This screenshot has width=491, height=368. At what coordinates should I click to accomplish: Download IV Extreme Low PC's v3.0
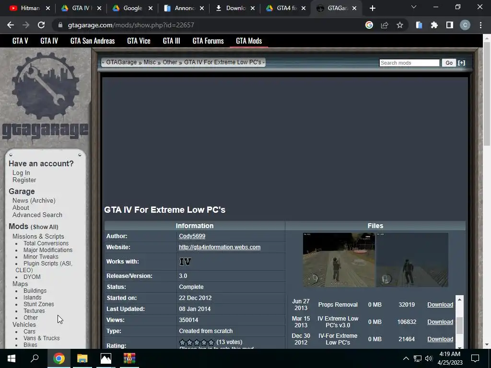440,322
